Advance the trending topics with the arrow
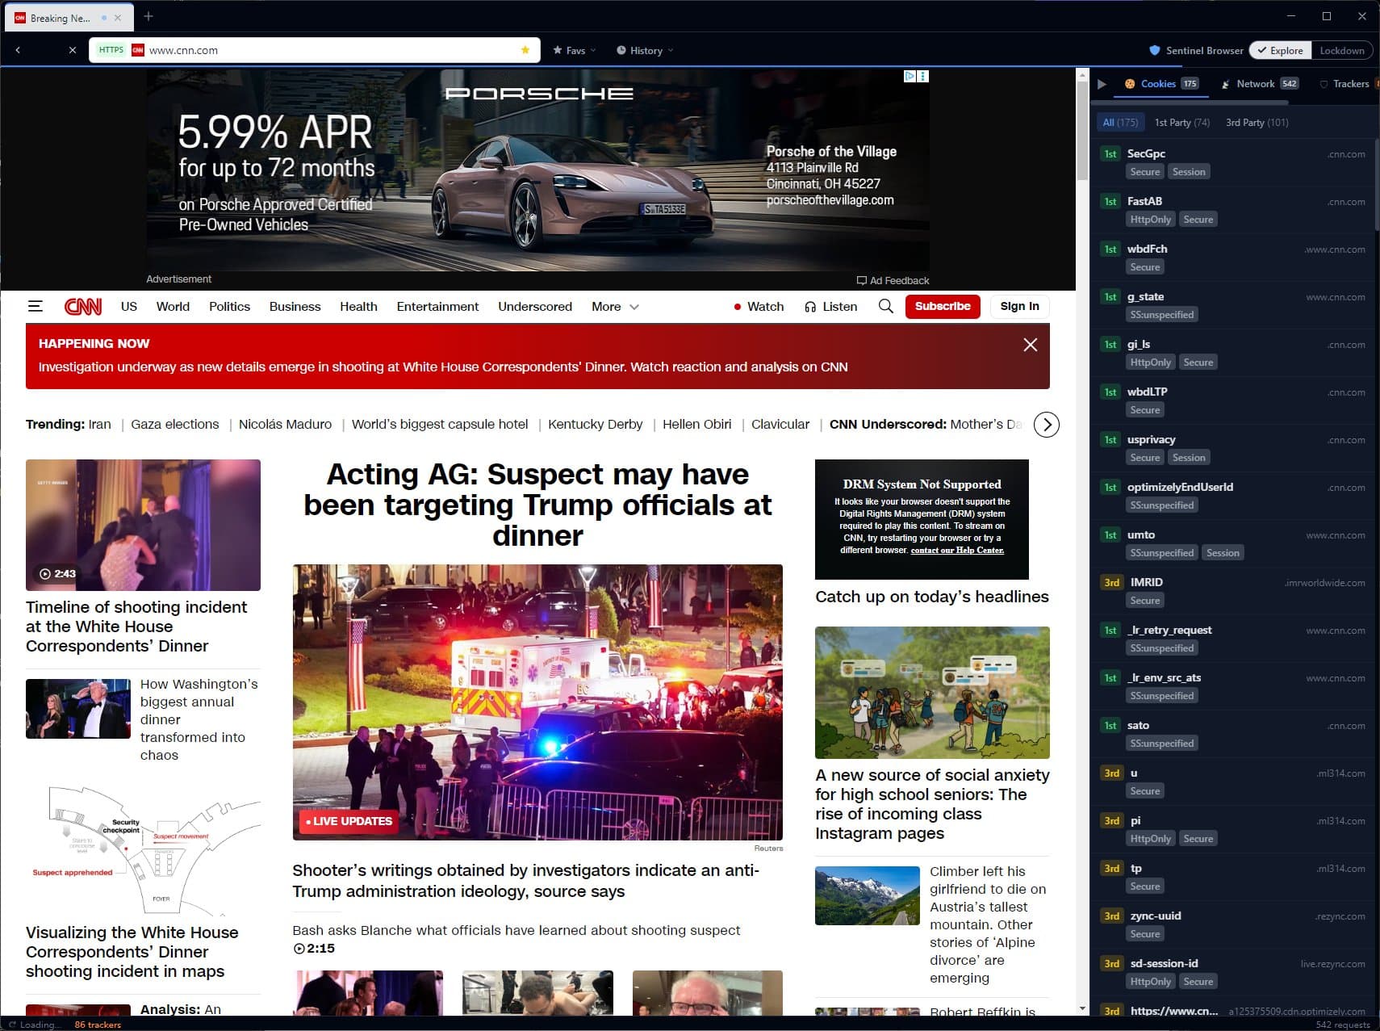Viewport: 1380px width, 1031px height. point(1047,425)
